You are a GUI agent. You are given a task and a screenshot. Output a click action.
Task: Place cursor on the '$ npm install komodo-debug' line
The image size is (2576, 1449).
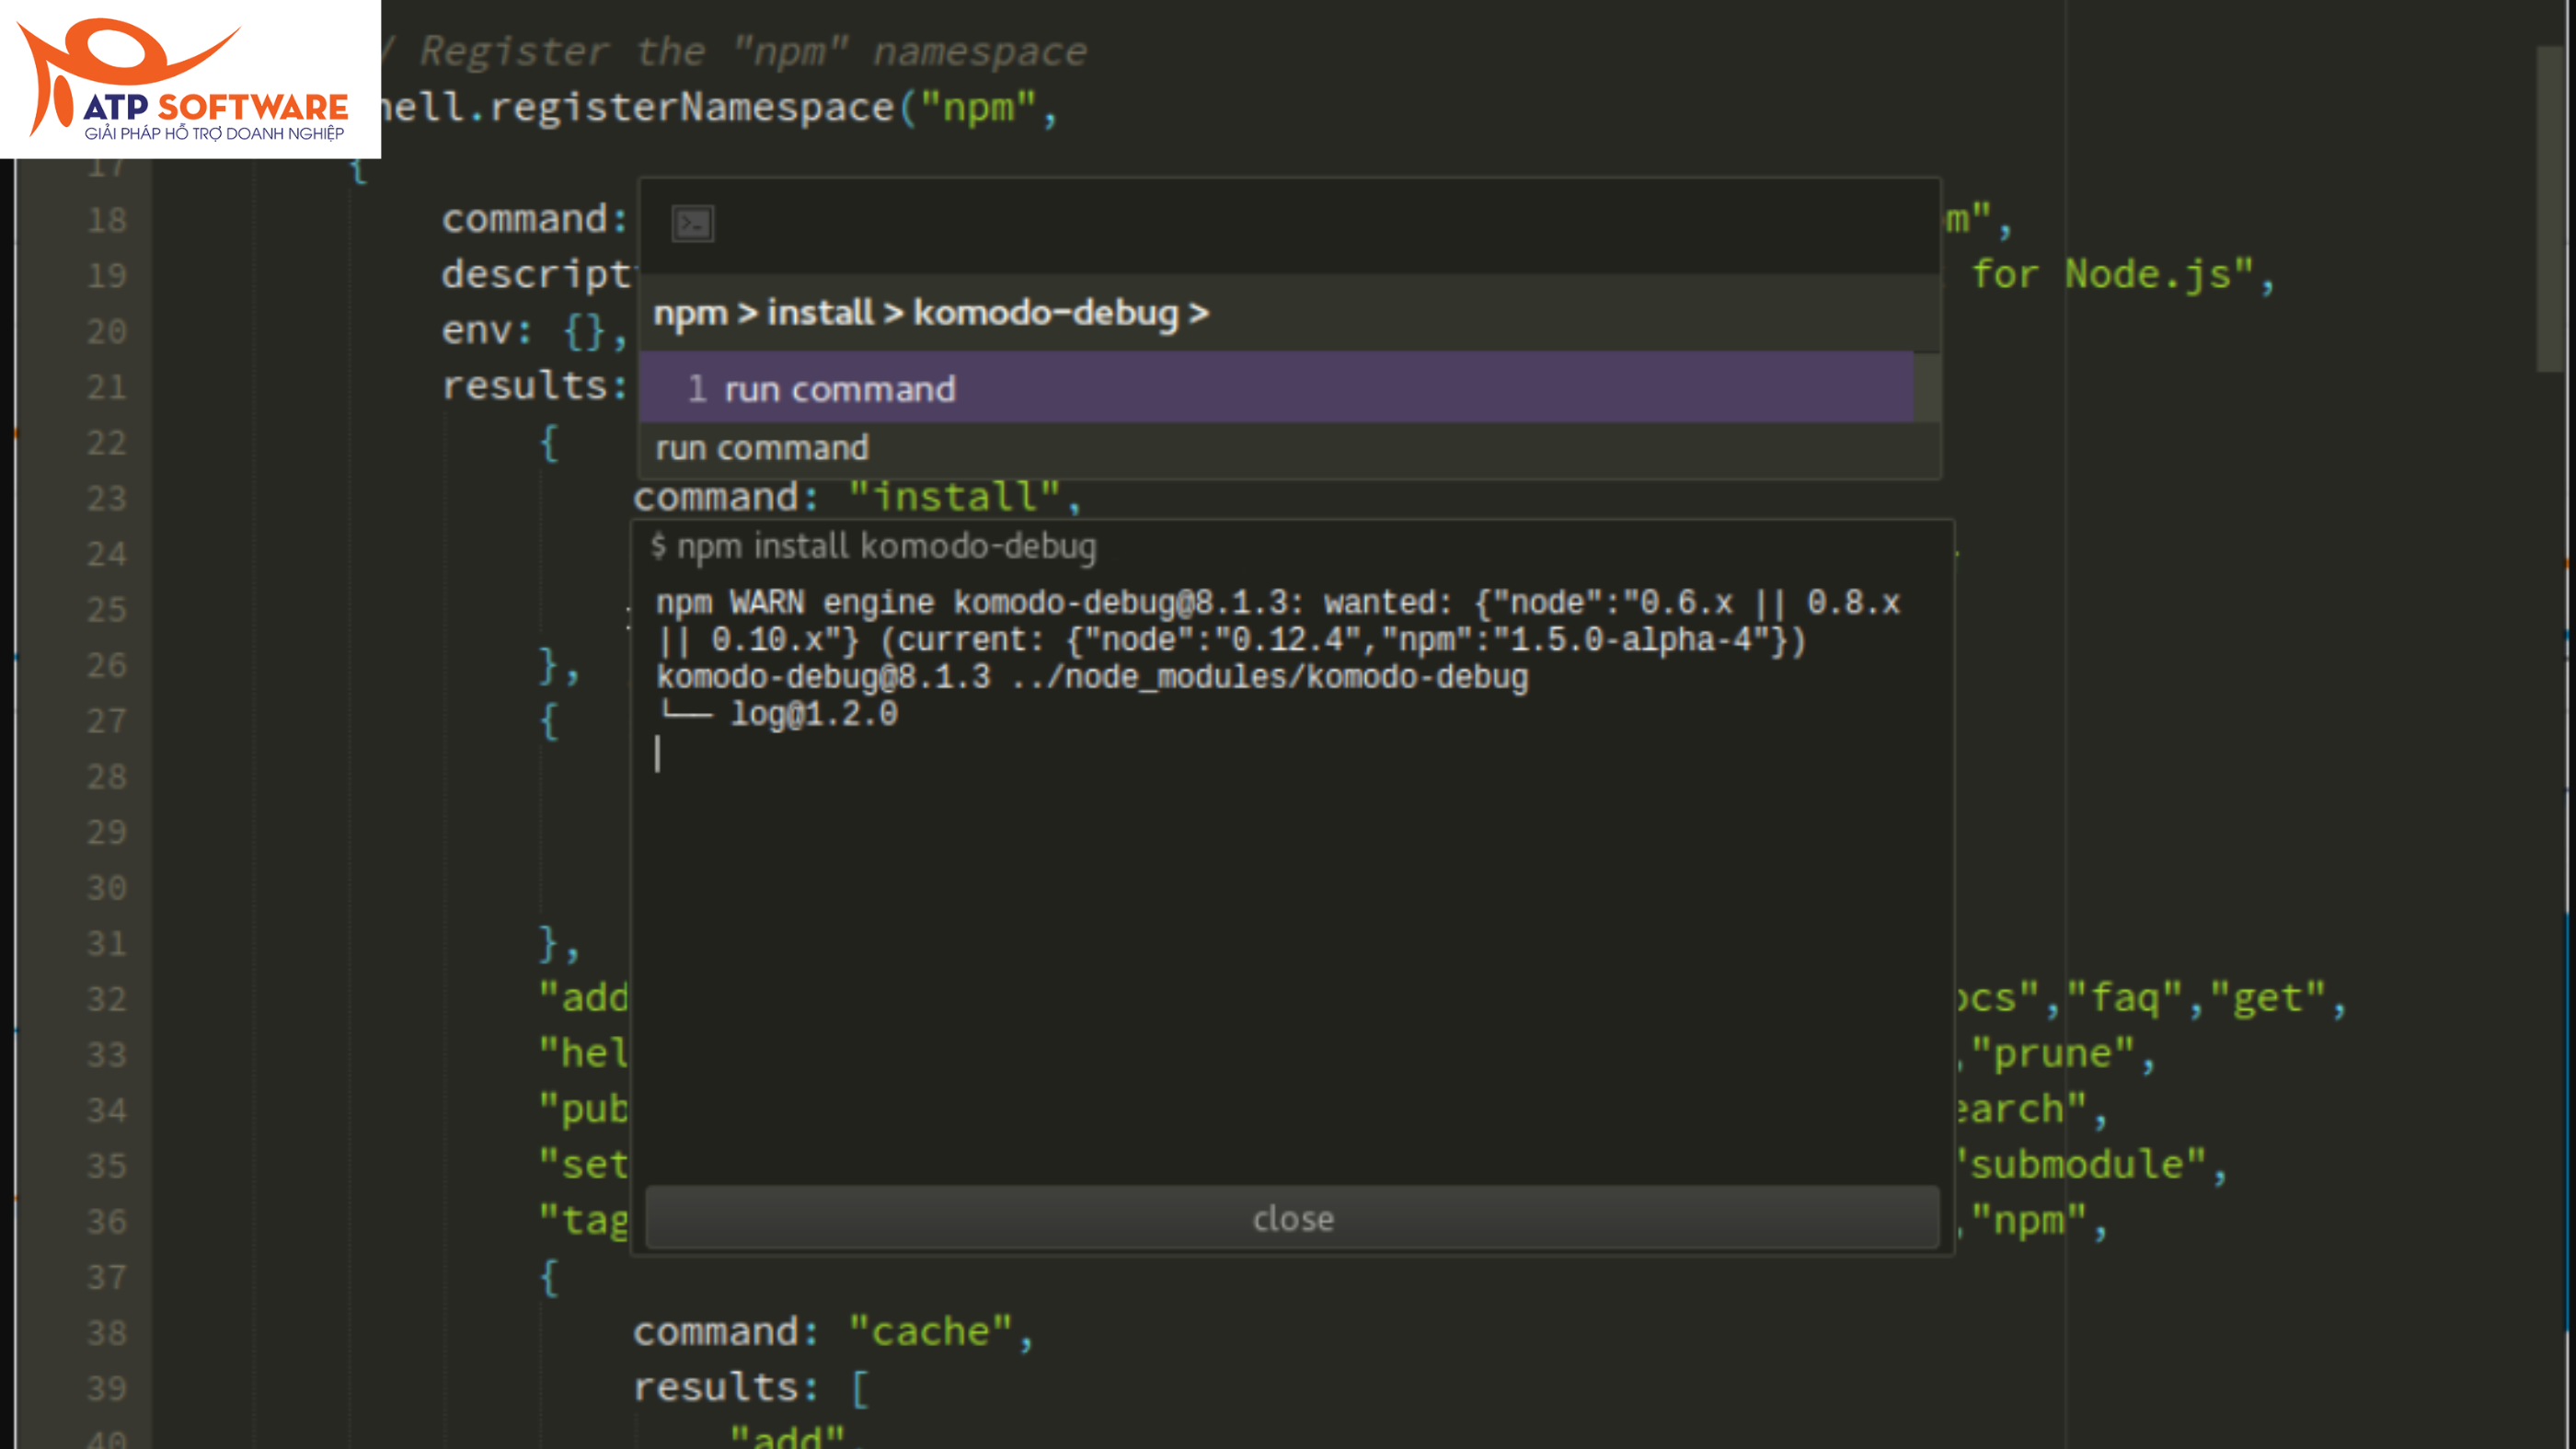tap(874, 546)
